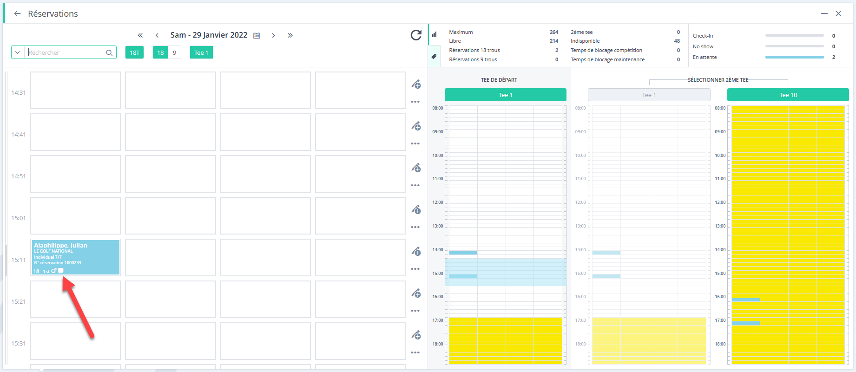Expand the search filter dropdown arrow
This screenshot has width=856, height=372.
click(18, 52)
